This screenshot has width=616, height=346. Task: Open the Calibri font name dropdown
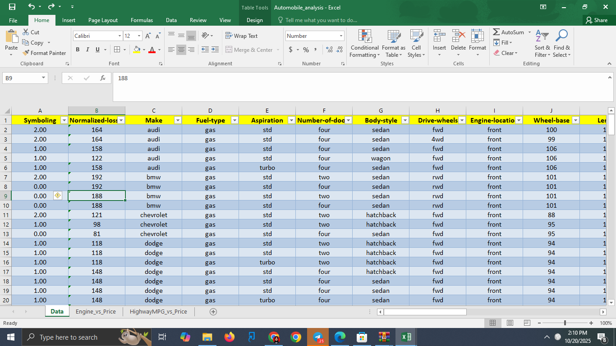(120, 36)
